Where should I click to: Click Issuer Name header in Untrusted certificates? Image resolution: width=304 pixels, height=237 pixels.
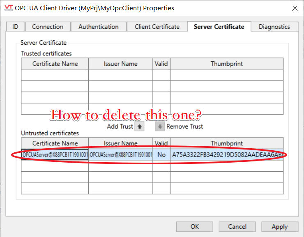(121, 143)
